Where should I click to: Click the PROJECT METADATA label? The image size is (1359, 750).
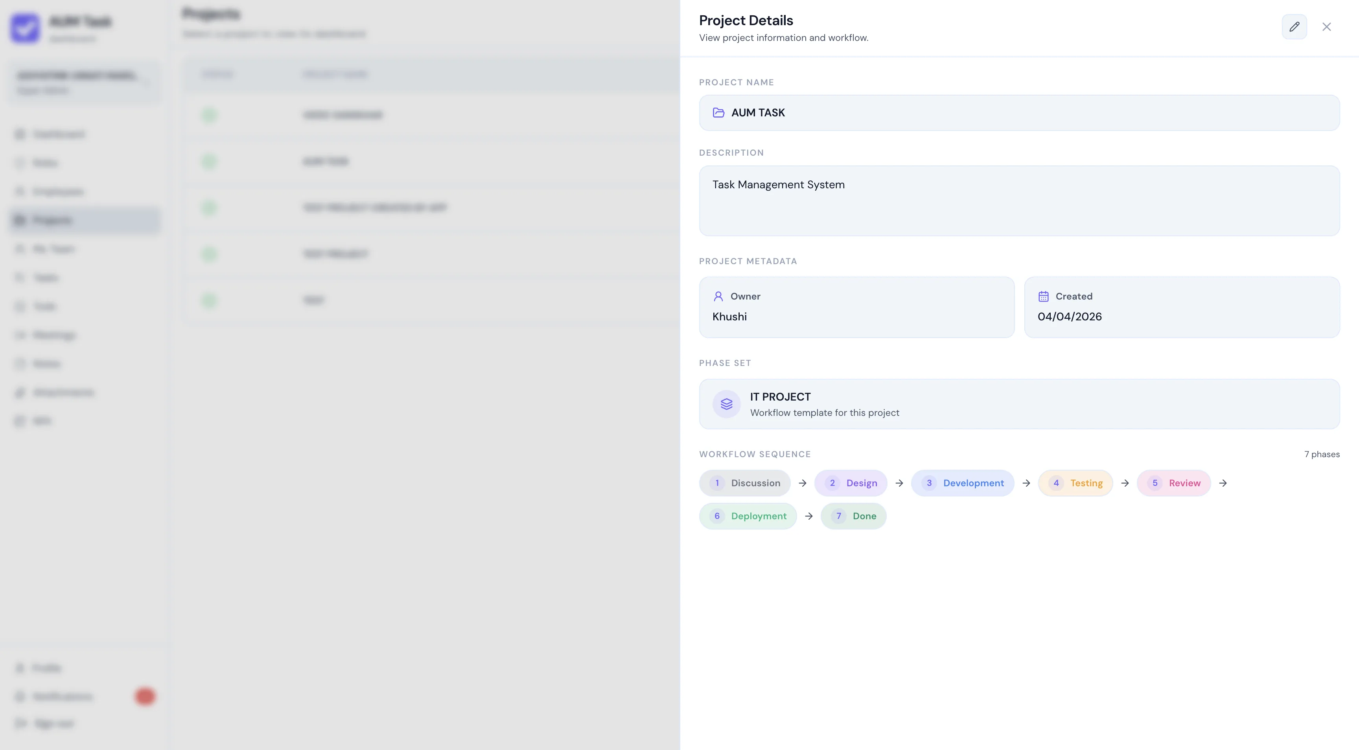tap(748, 262)
